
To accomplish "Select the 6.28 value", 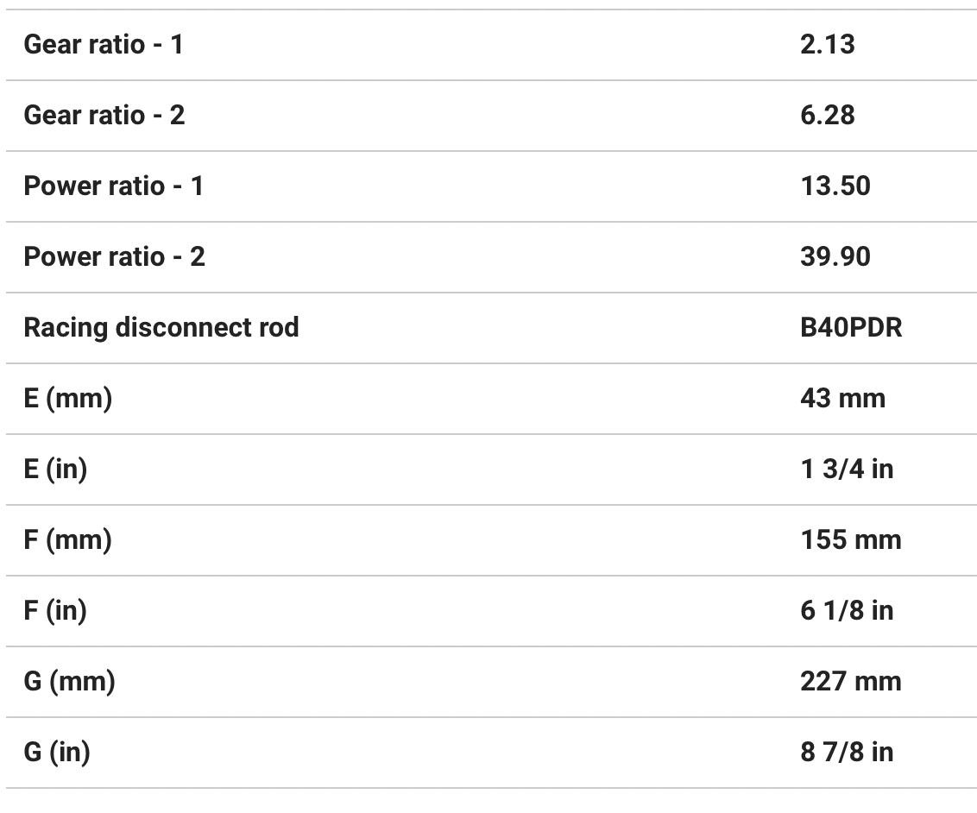I will point(827,116).
